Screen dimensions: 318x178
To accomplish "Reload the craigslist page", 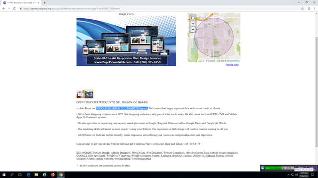I will pyautogui.click(x=14, y=9).
